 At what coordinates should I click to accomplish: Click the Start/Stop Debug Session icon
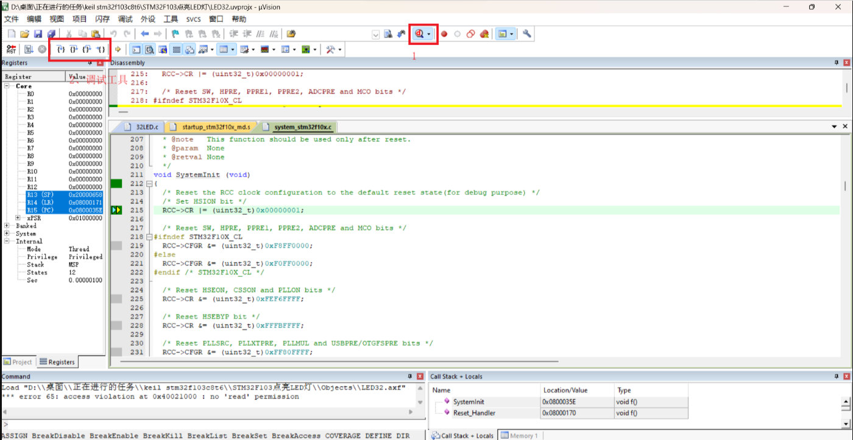click(420, 34)
